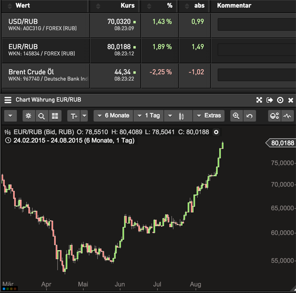
Task: Open the chart hamburger menu
Action: pyautogui.click(x=8, y=100)
